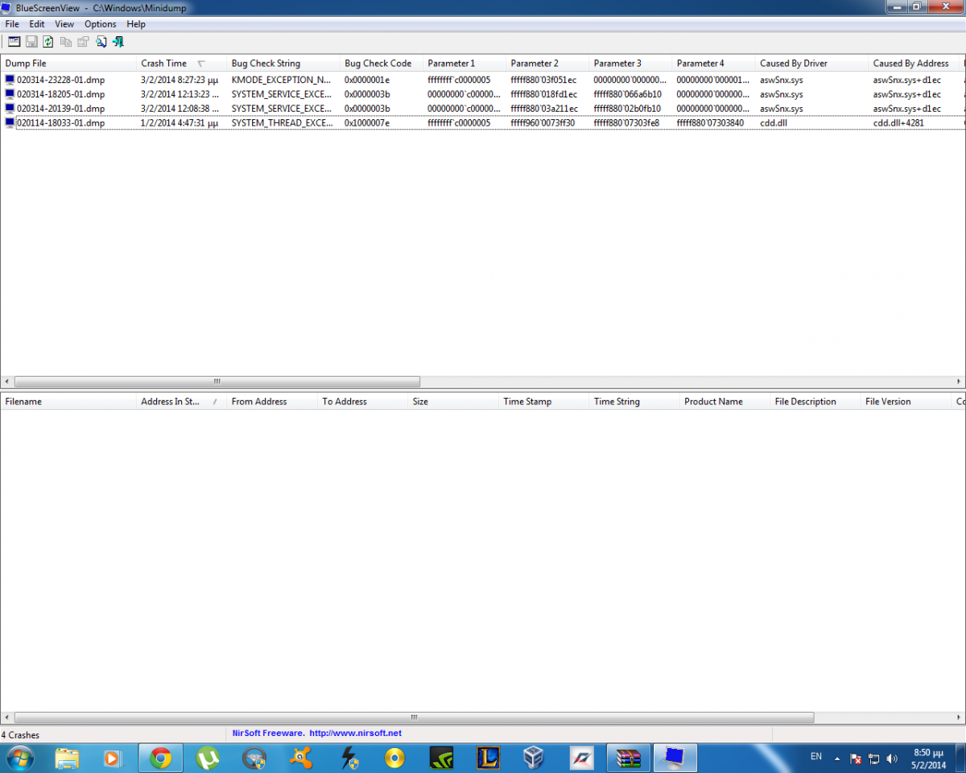Click upper pane horizontal scrollbar thumb

217,382
